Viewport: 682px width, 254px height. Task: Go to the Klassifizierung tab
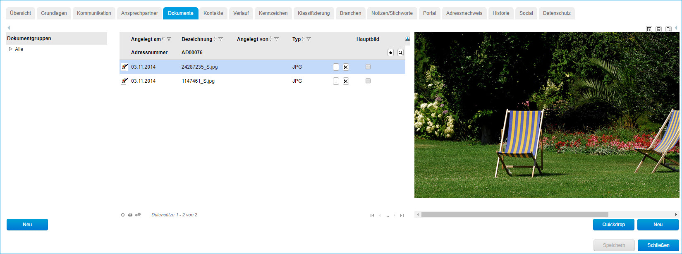coord(314,13)
